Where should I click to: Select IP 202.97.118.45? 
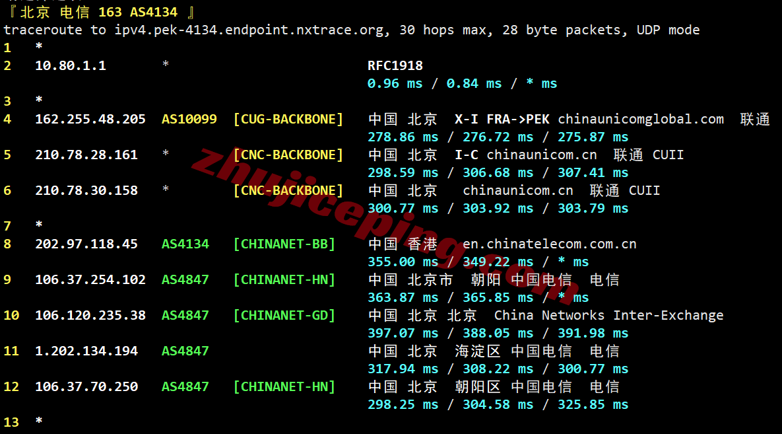click(86, 244)
